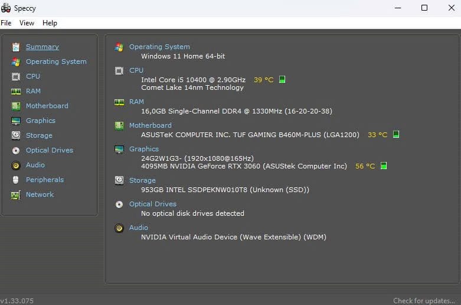Click 'Intel Core i5 10400 @ 2.90GHz' text
Viewport: 461px width, 305px height.
(193, 80)
